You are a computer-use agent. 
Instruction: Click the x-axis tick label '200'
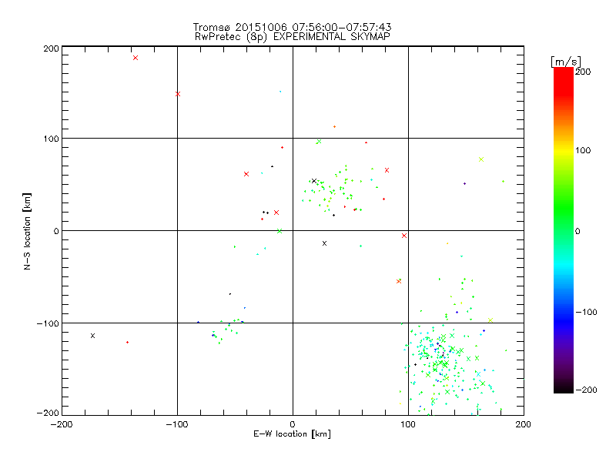[x=524, y=424]
